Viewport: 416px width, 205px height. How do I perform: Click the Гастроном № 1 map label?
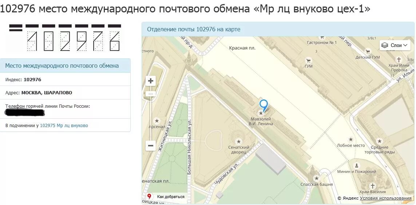point(322,43)
